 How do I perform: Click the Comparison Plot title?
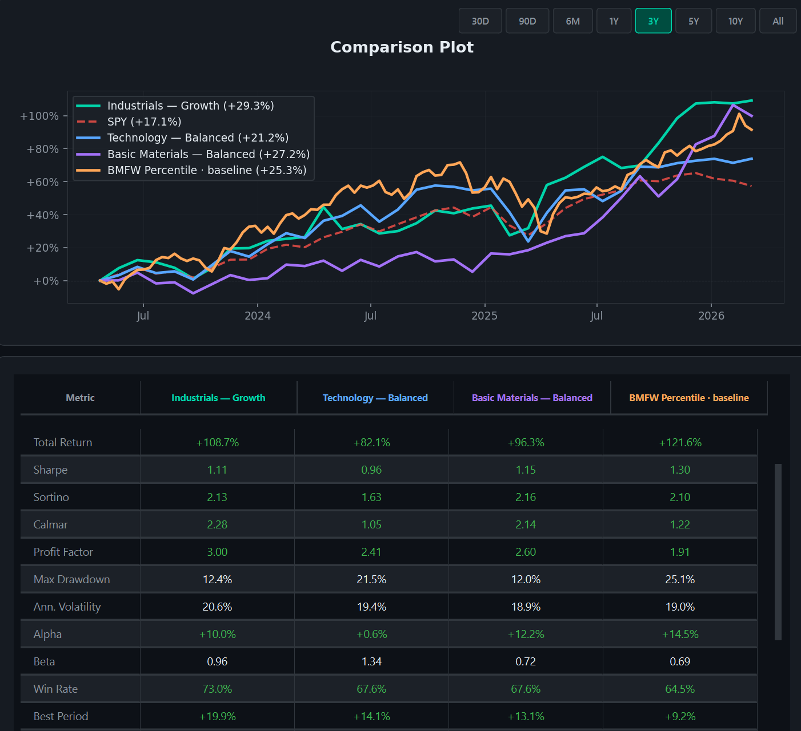402,47
